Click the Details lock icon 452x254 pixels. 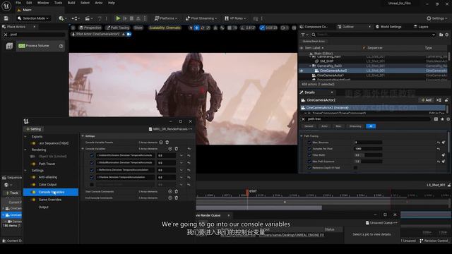point(446,100)
